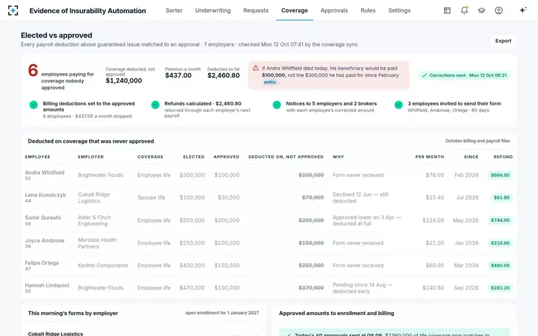
Task: Click the $437.00 premium a month figure
Action: [x=178, y=76]
